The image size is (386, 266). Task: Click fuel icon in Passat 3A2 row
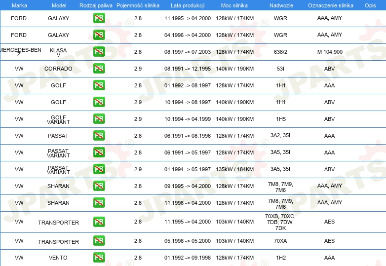click(99, 136)
